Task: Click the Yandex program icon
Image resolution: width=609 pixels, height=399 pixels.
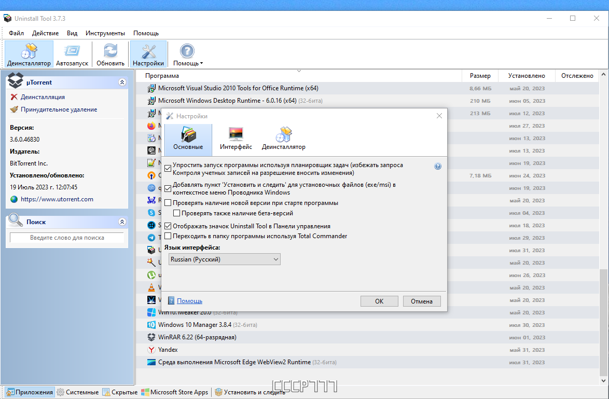Action: (x=151, y=350)
